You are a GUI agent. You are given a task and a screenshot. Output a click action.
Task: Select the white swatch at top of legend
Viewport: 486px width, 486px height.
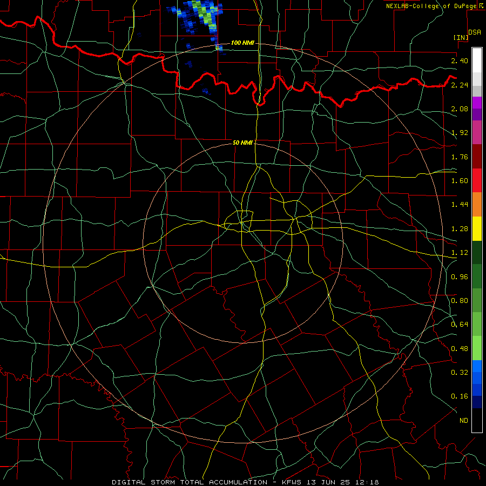click(x=477, y=60)
